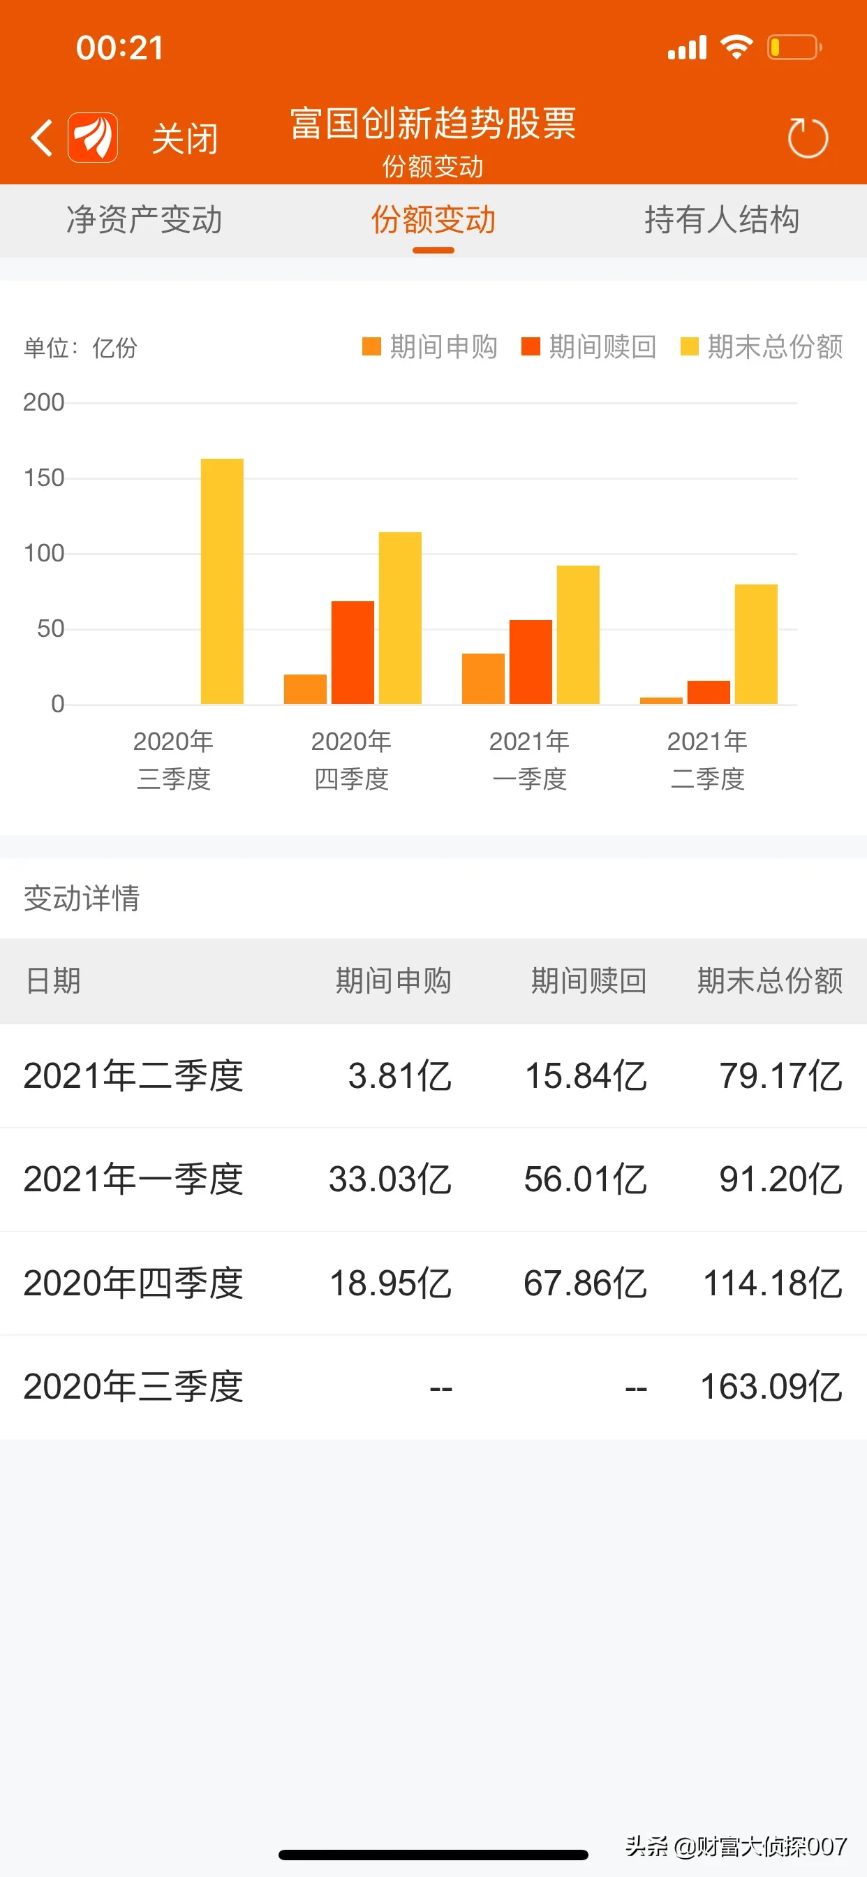Tap the 2021年一季度 chart axis label
The image size is (867, 1877).
530,760
